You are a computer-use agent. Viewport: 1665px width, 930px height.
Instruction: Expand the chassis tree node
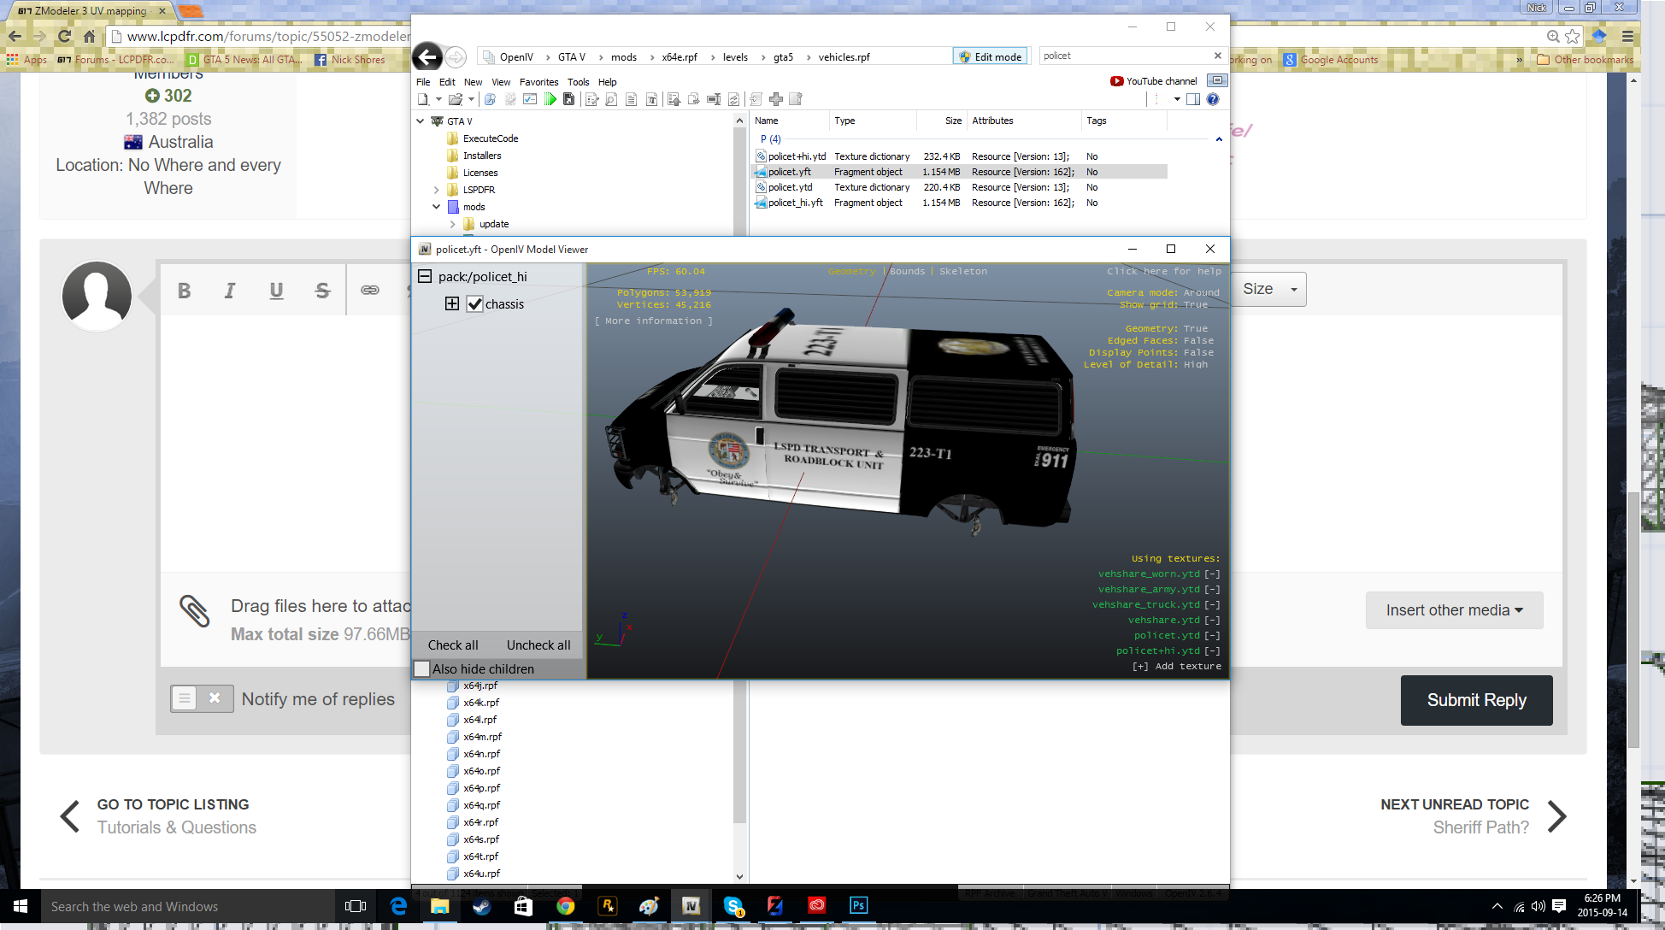pyautogui.click(x=452, y=304)
